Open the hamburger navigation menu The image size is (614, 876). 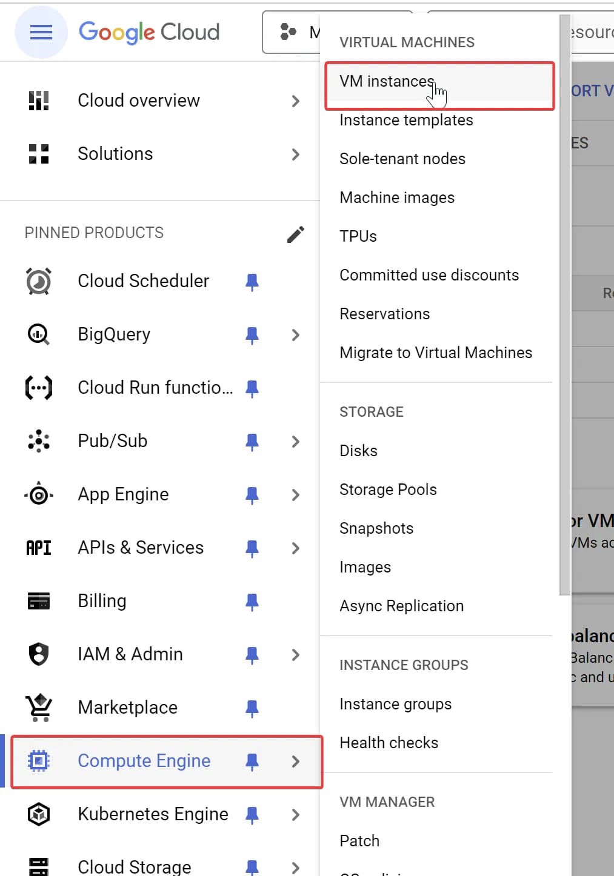point(41,32)
